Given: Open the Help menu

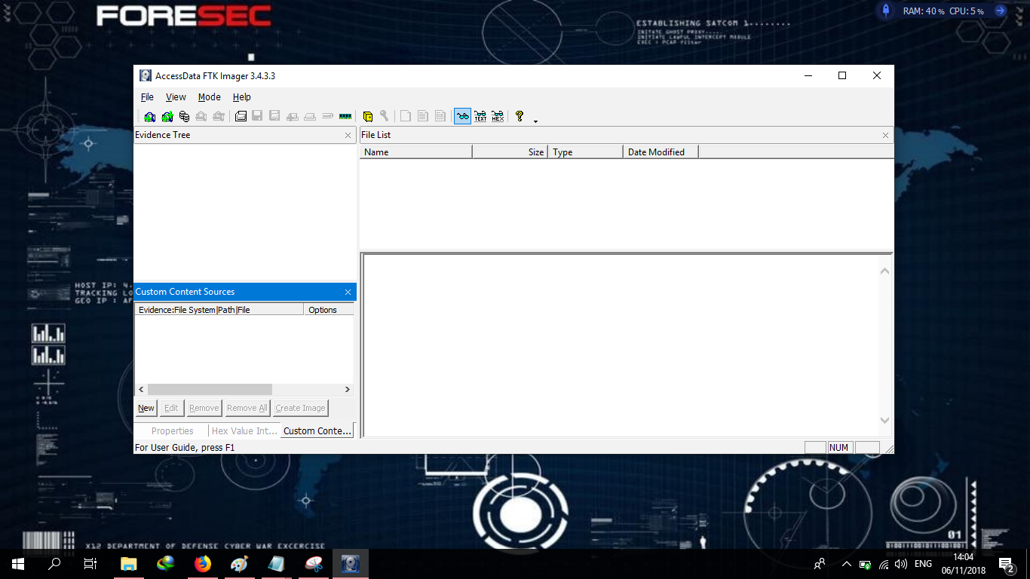Looking at the screenshot, I should [241, 97].
